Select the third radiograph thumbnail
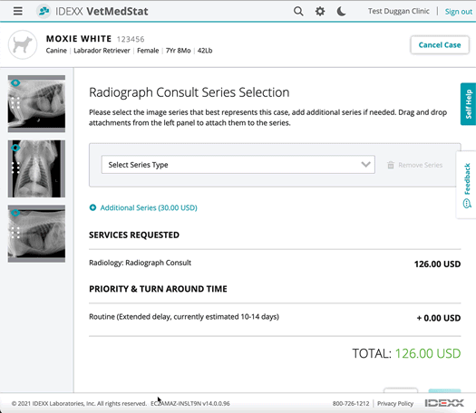The height and width of the screenshot is (413, 476). (36, 234)
